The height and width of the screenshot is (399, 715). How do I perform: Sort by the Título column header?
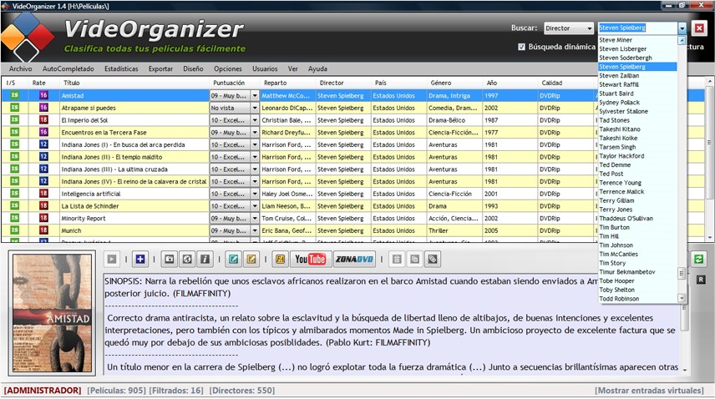[x=134, y=83]
